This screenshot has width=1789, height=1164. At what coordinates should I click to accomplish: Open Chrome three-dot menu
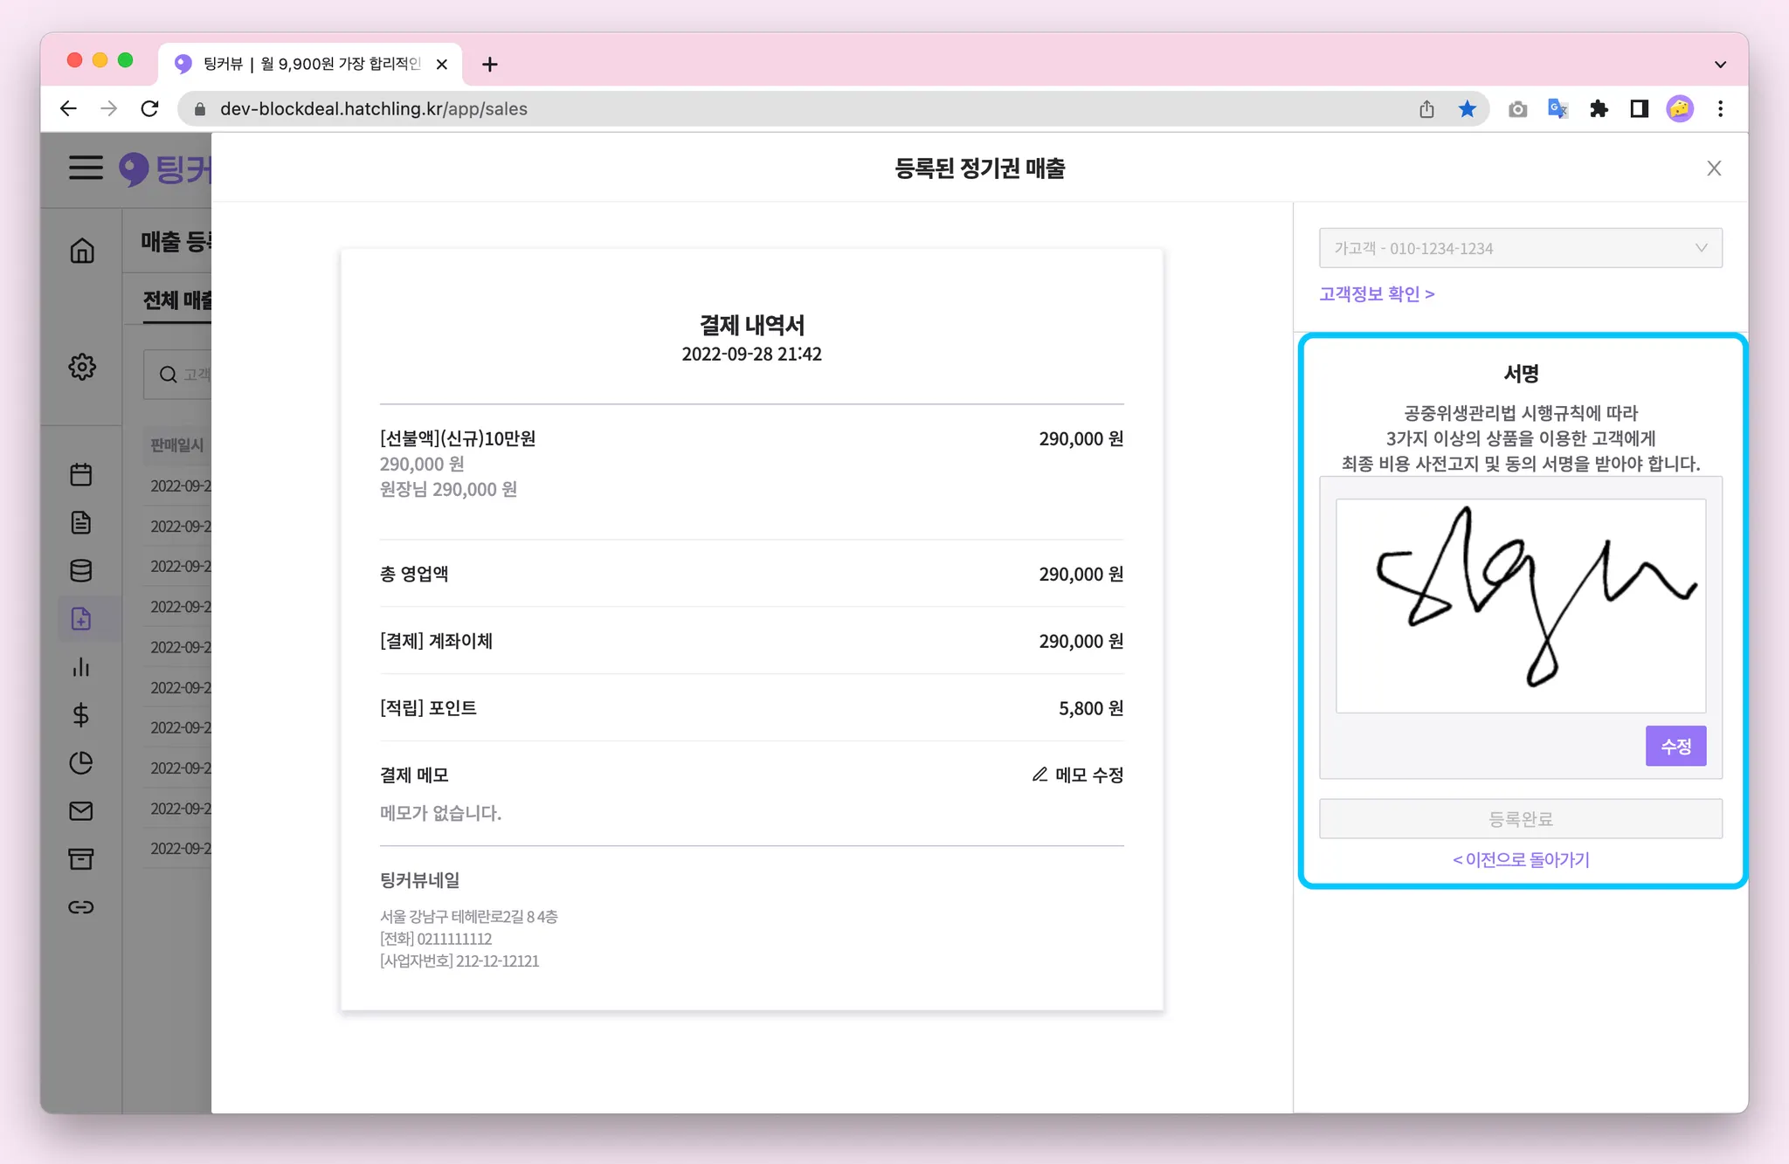tap(1720, 109)
